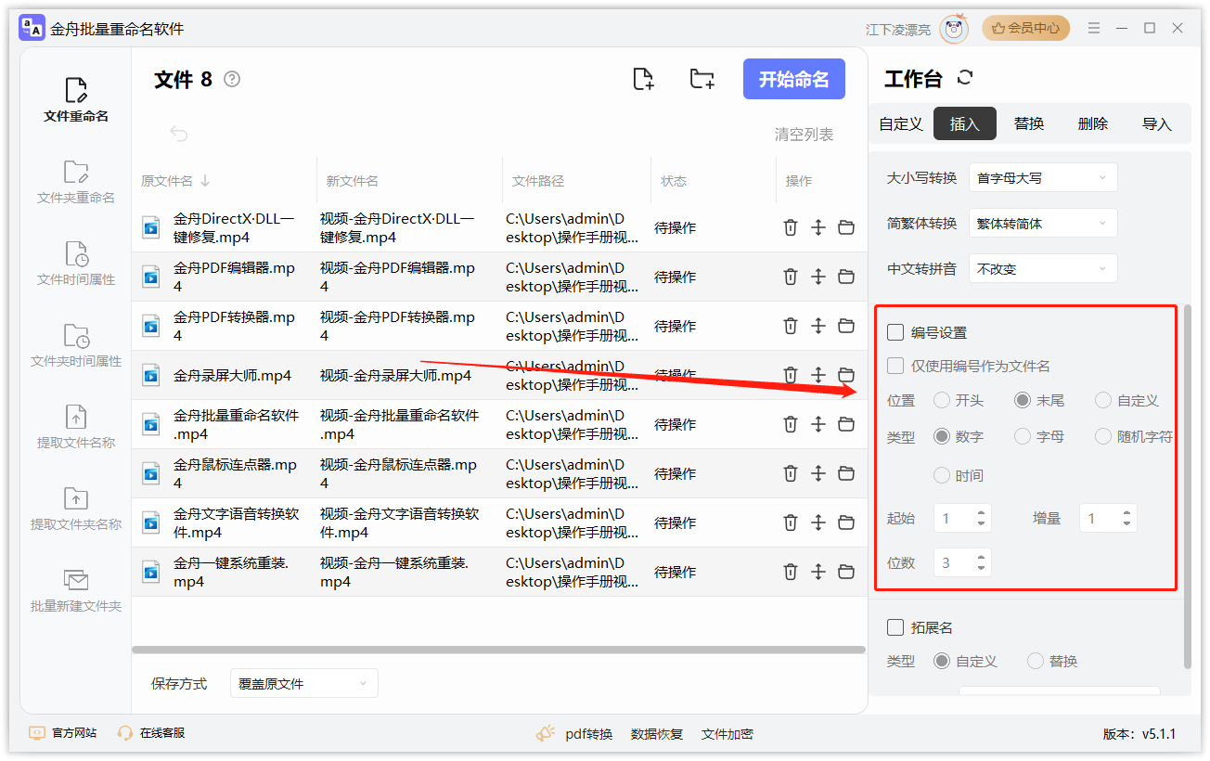Click move icon for 金舟批量重命名软件.mp4

(818, 424)
